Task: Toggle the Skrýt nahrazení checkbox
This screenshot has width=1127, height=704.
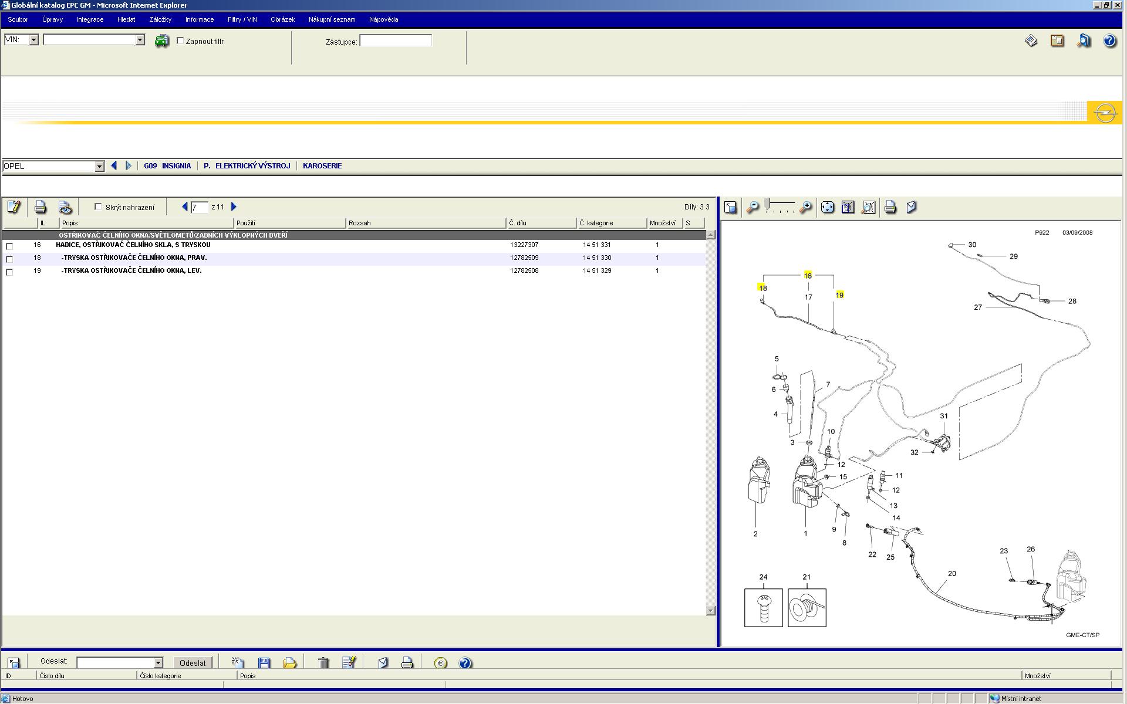Action: coord(98,207)
